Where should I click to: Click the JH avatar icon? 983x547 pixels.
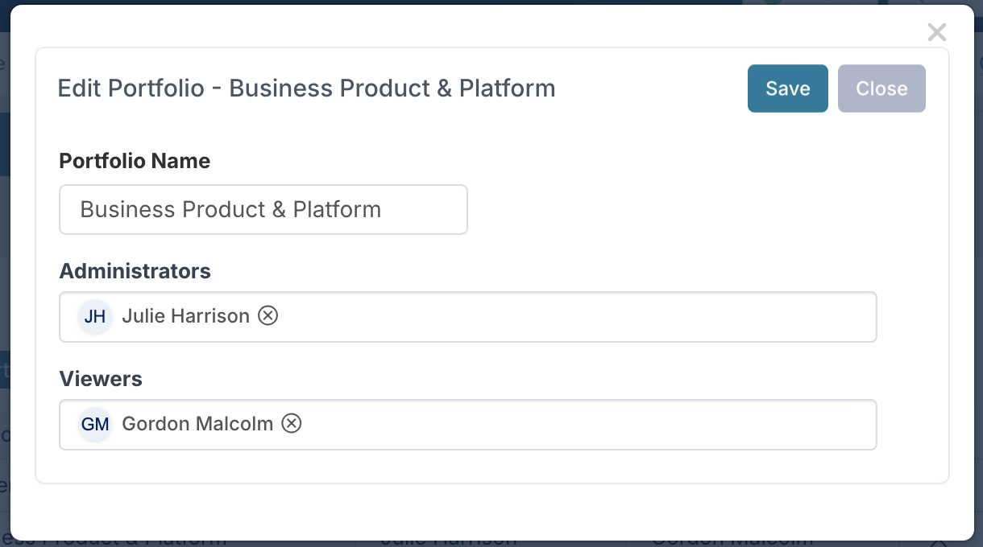95,316
